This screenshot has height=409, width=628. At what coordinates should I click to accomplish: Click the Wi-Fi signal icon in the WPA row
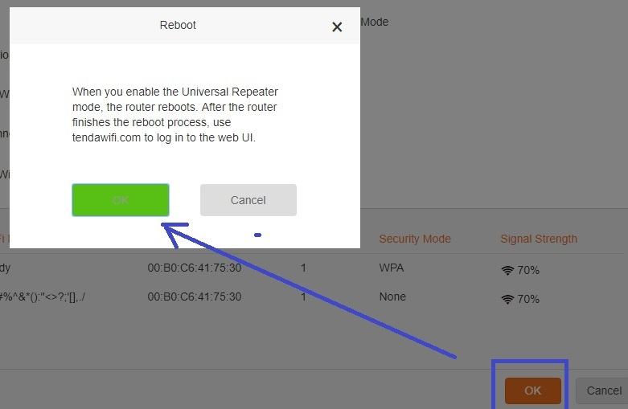pyautogui.click(x=507, y=271)
